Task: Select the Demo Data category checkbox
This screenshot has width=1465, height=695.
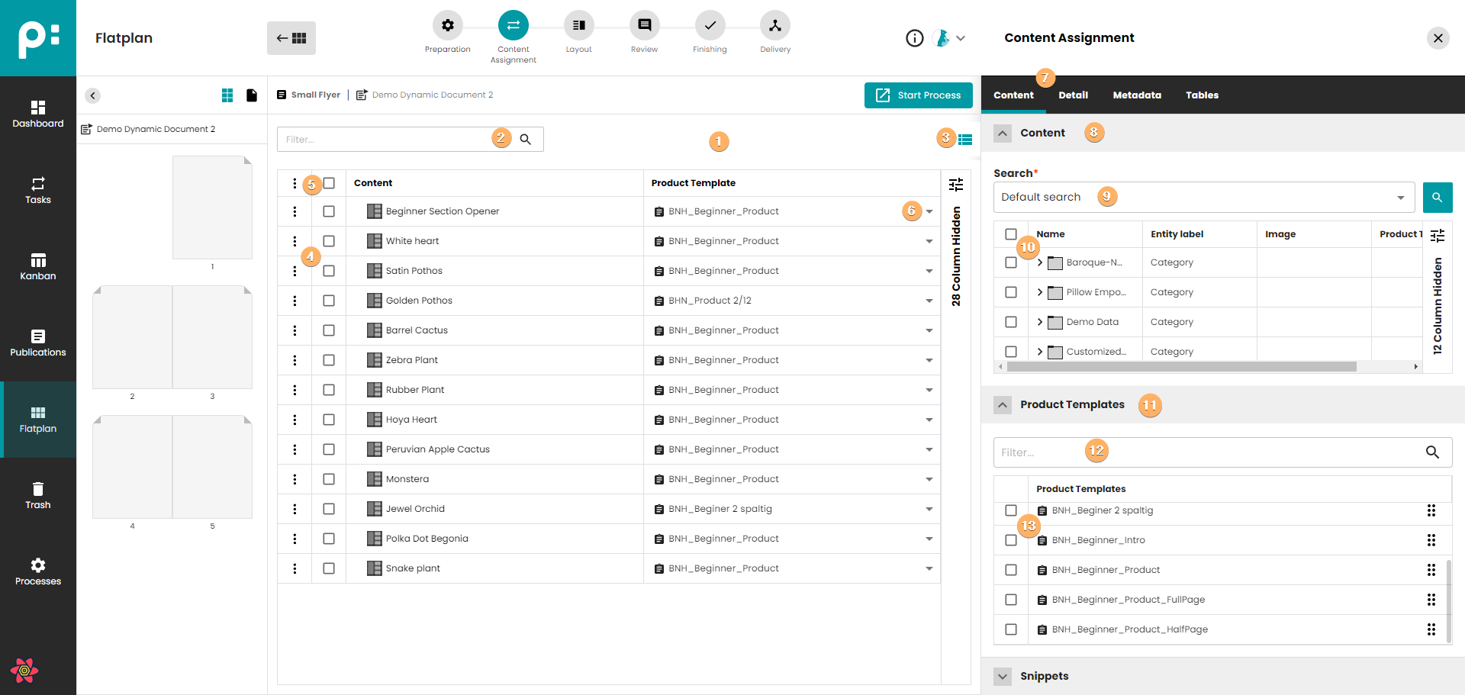Action: (1011, 322)
